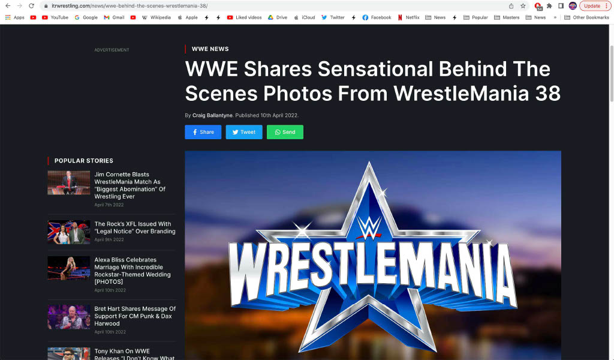
Task: Toggle the browser side panel
Action: pyautogui.click(x=561, y=5)
